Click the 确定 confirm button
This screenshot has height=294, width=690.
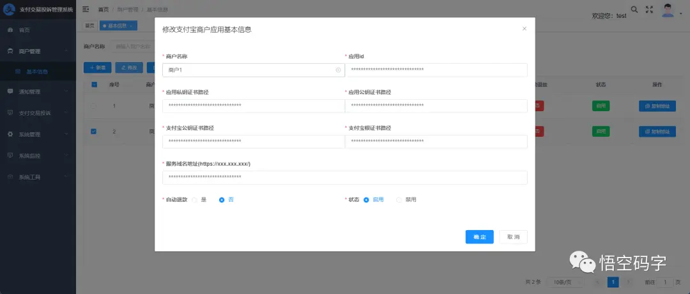480,236
